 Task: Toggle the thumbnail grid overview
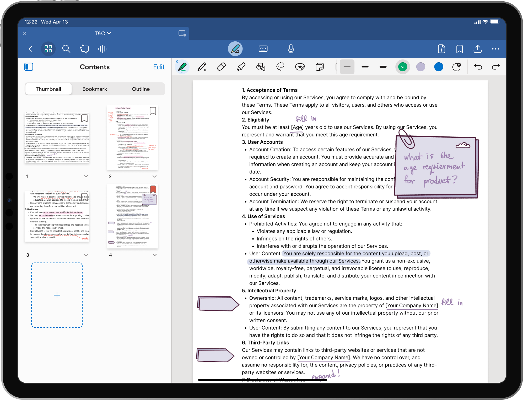[48, 49]
